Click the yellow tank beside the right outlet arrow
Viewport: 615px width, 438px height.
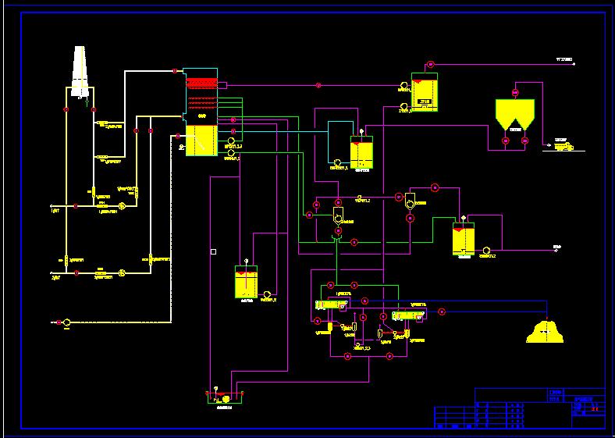(x=464, y=240)
